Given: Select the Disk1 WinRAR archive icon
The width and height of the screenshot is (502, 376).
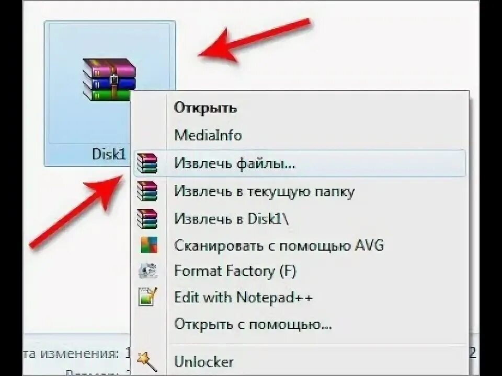Looking at the screenshot, I should click(x=109, y=79).
